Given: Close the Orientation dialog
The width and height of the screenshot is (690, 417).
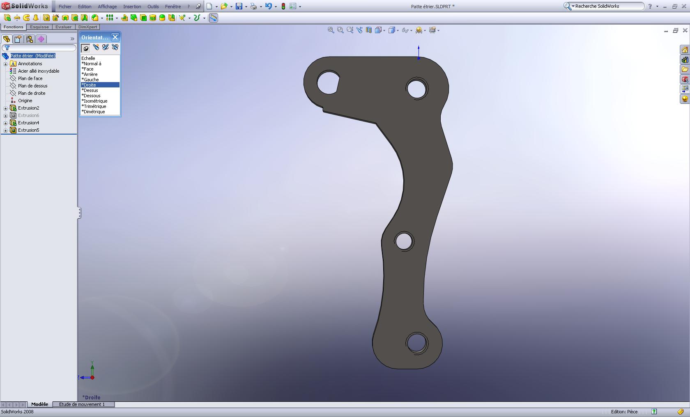Looking at the screenshot, I should (x=115, y=37).
